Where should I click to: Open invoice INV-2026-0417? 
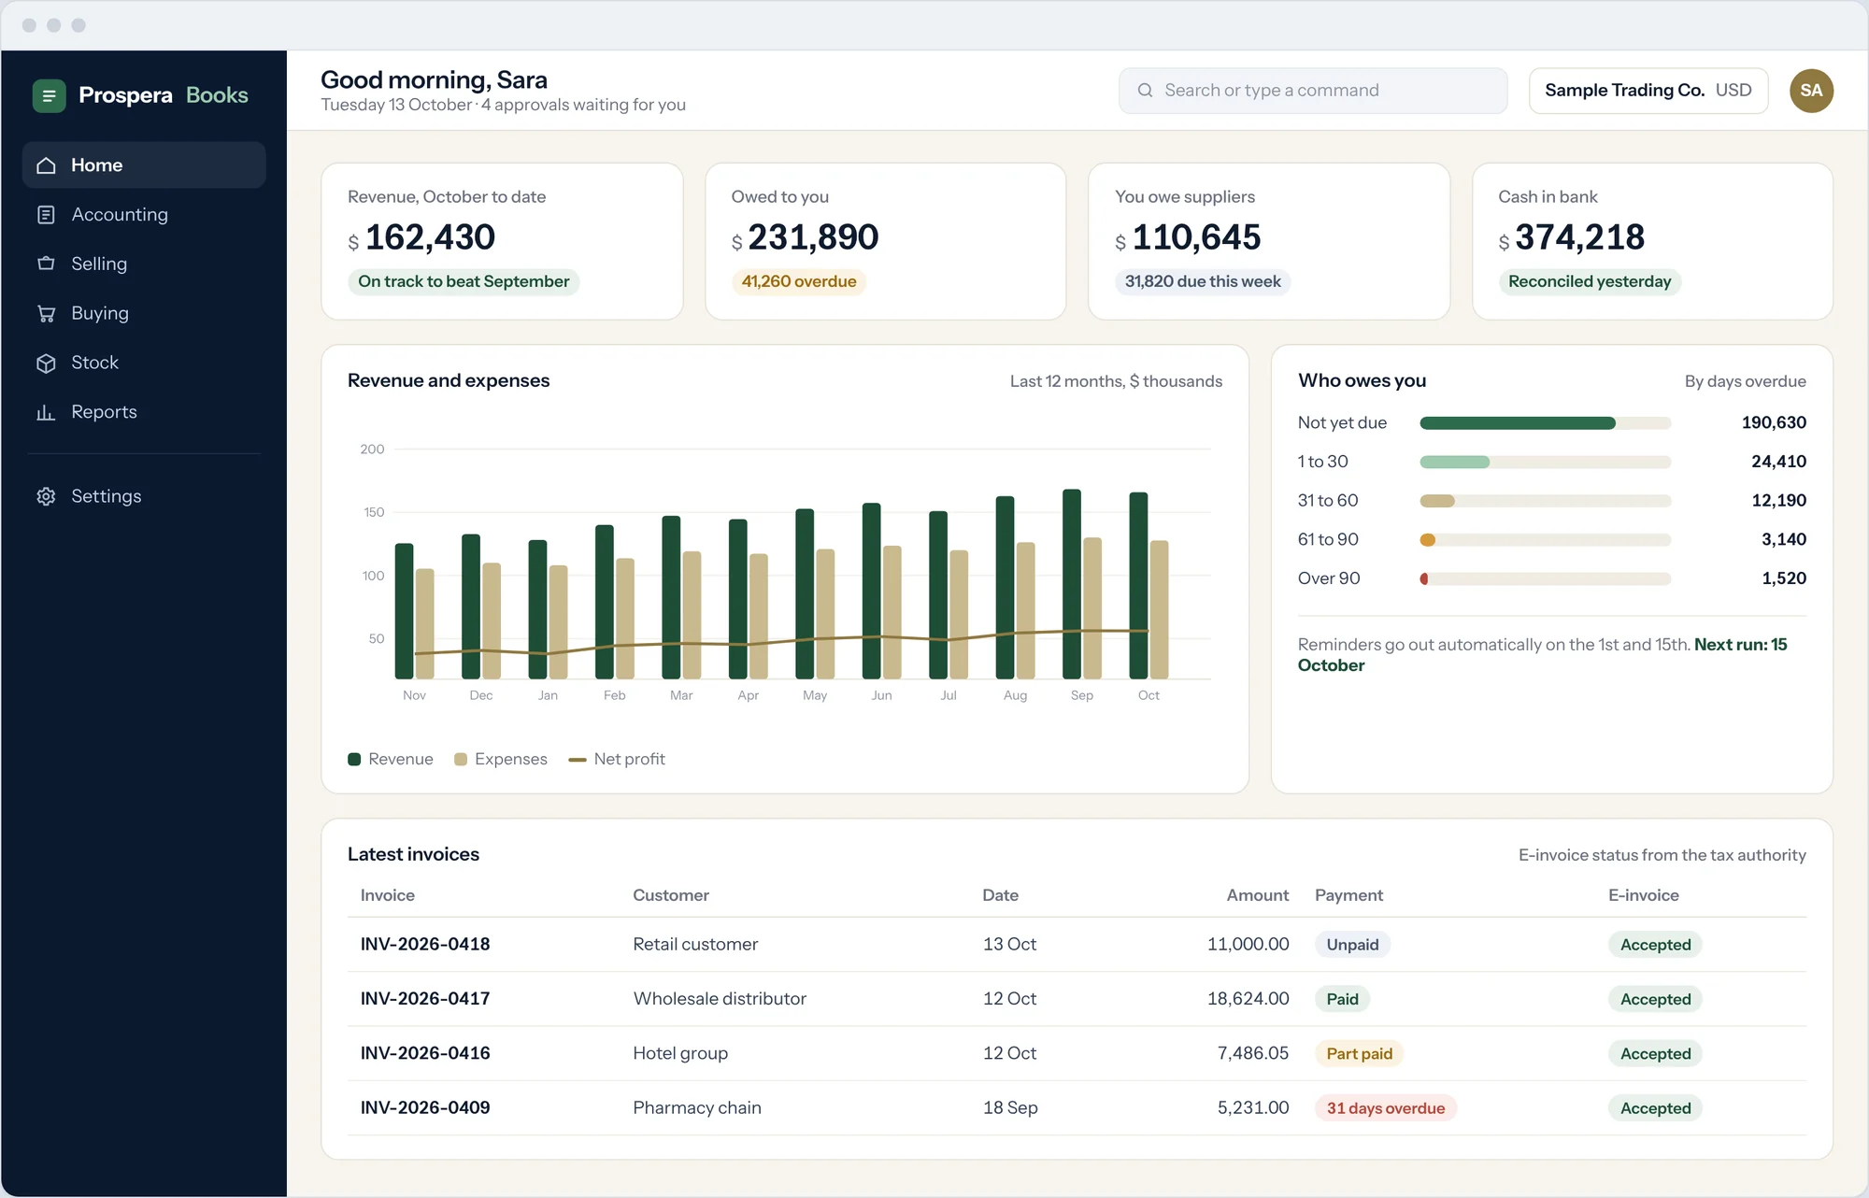point(425,998)
